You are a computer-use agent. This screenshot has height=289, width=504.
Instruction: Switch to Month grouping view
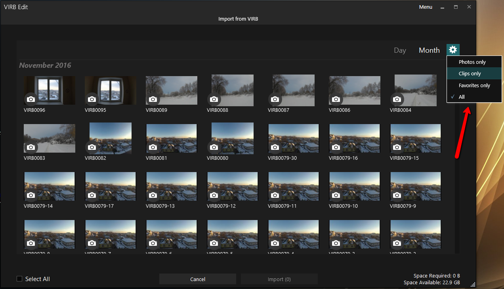pyautogui.click(x=429, y=50)
